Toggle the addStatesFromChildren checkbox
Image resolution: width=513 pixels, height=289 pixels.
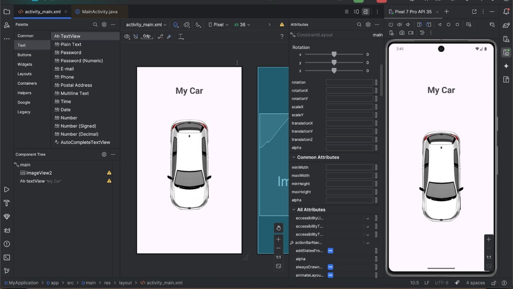tap(331, 250)
